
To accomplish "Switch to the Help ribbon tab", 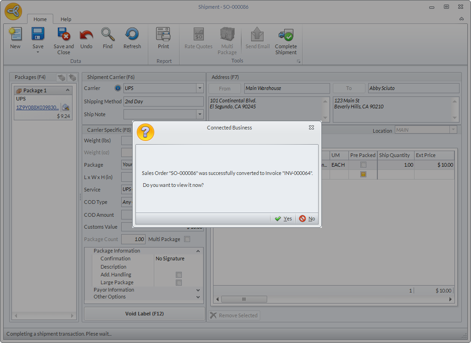I will 66,19.
